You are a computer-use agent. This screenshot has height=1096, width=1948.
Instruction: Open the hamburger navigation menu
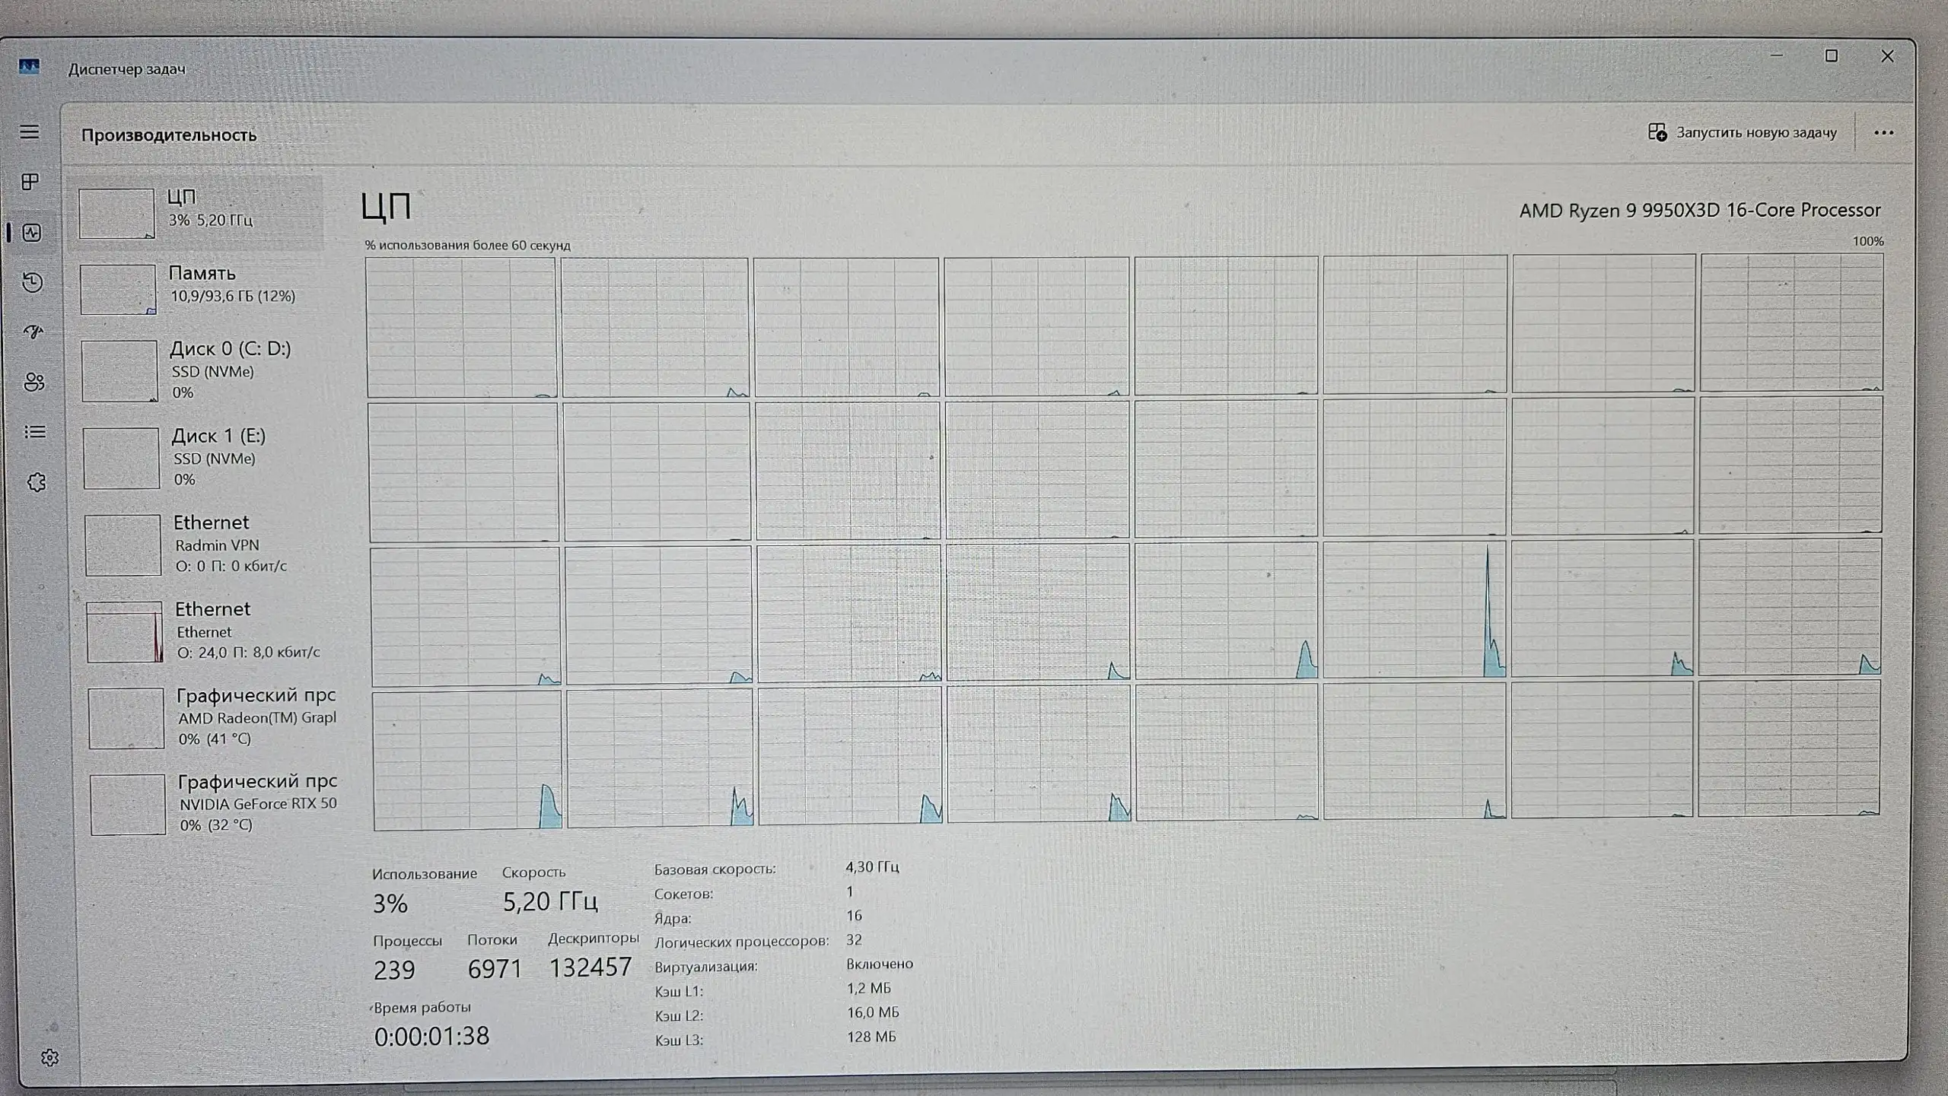coord(30,132)
